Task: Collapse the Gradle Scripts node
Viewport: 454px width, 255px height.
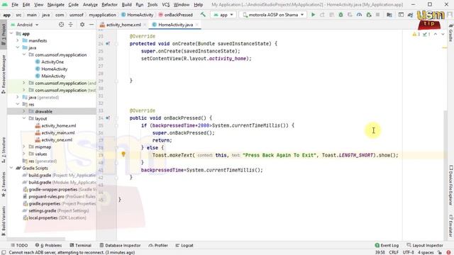Action: point(11,168)
